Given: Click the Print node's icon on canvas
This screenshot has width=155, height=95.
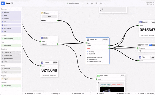Looking at the screenshot, I should 140,57.
